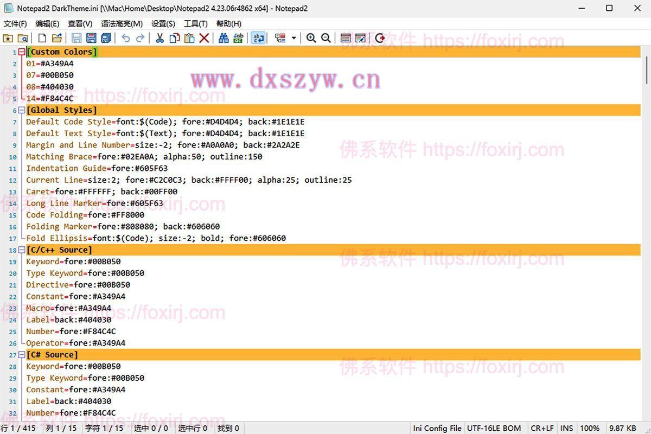Open the Favorites toolbar icon
Viewport: 651px width, 434px height.
[x=8, y=38]
